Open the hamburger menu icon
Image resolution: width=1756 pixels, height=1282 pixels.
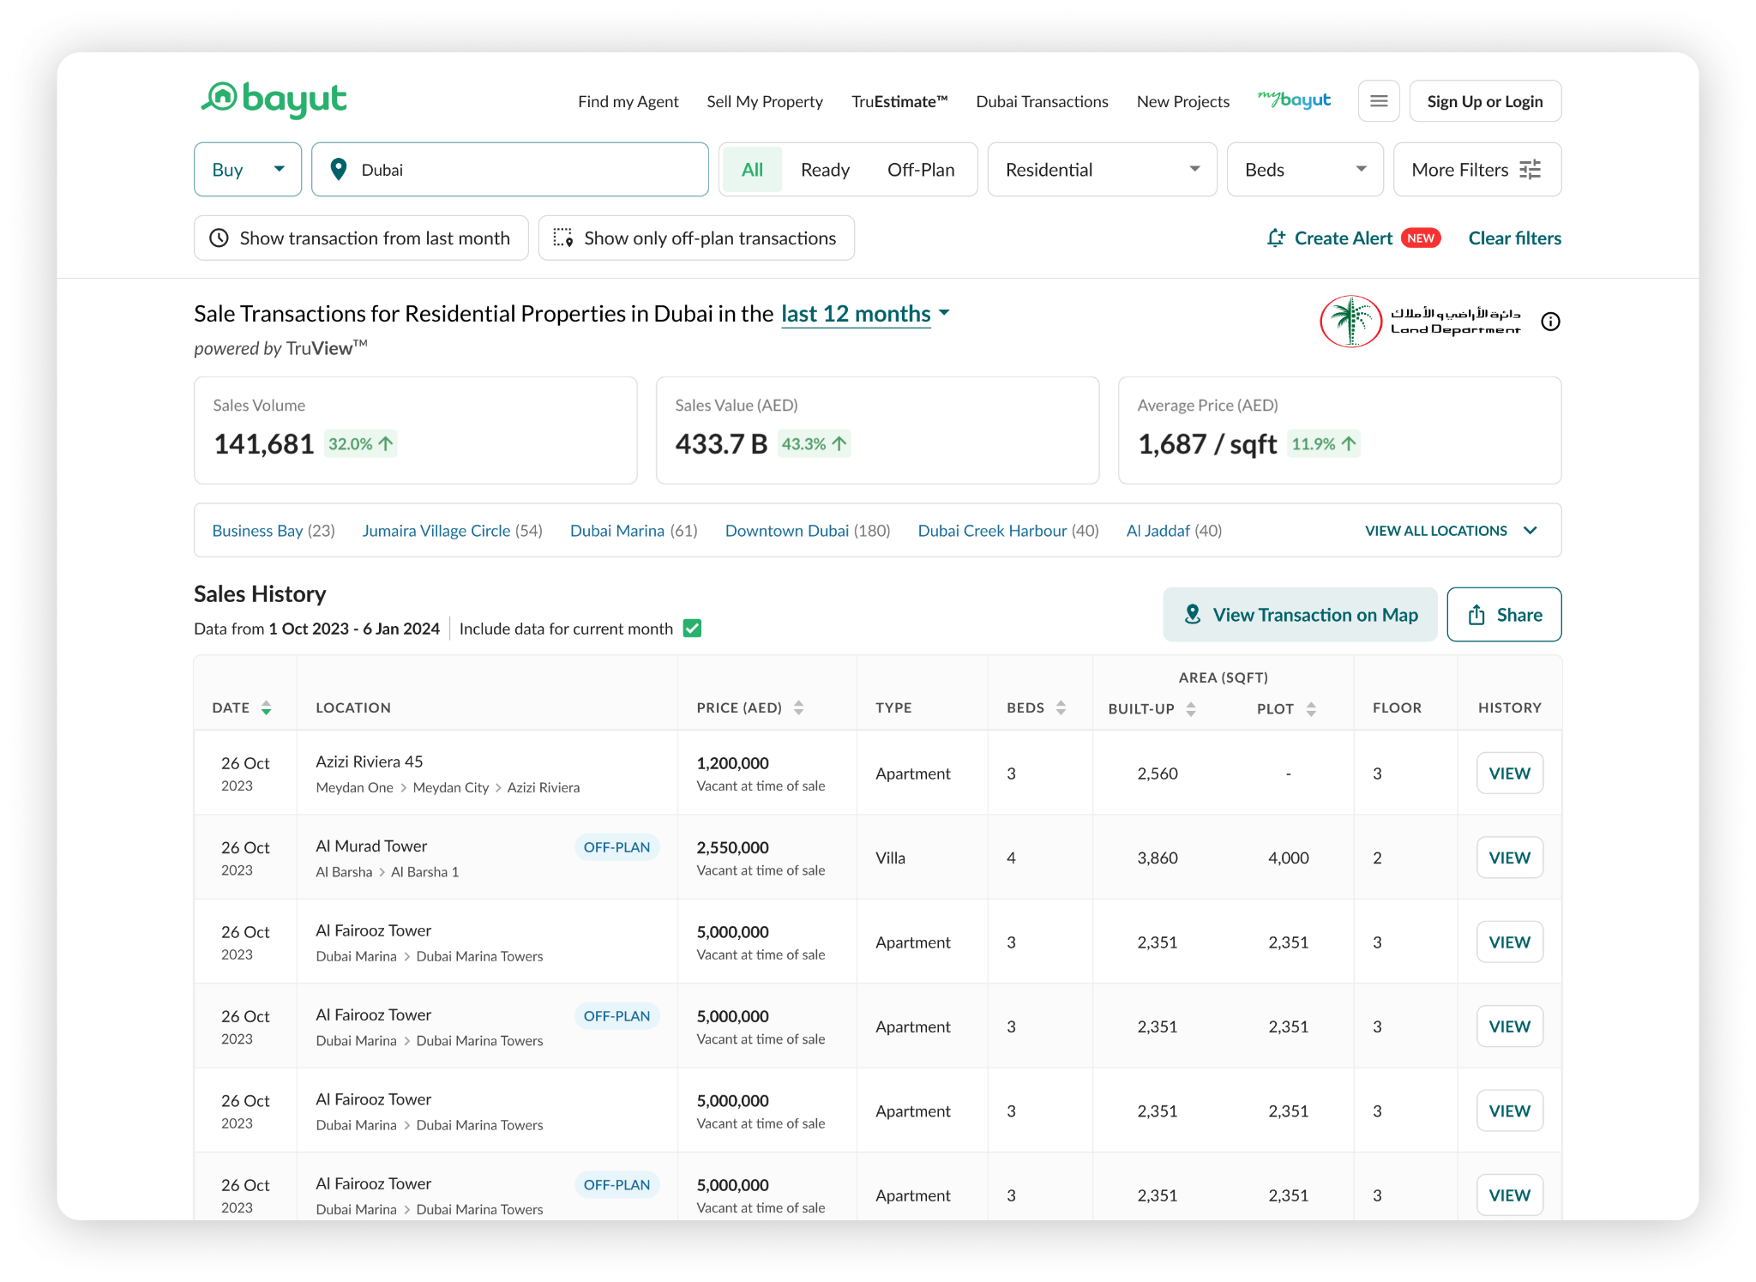click(x=1379, y=101)
